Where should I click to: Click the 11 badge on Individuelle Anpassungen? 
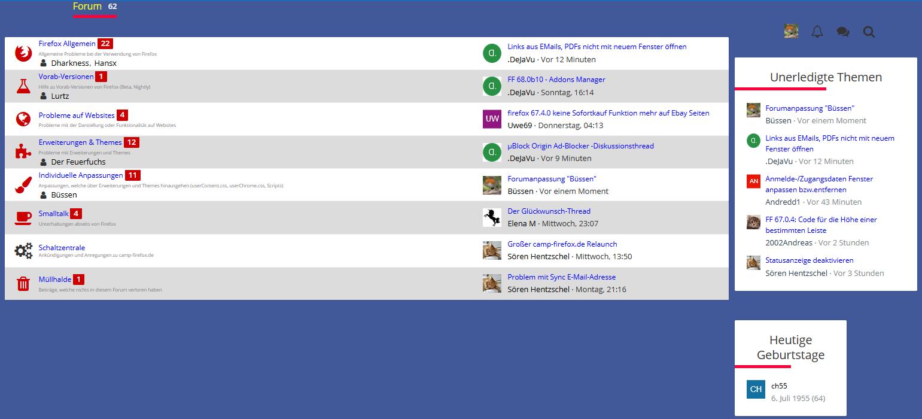pos(133,175)
